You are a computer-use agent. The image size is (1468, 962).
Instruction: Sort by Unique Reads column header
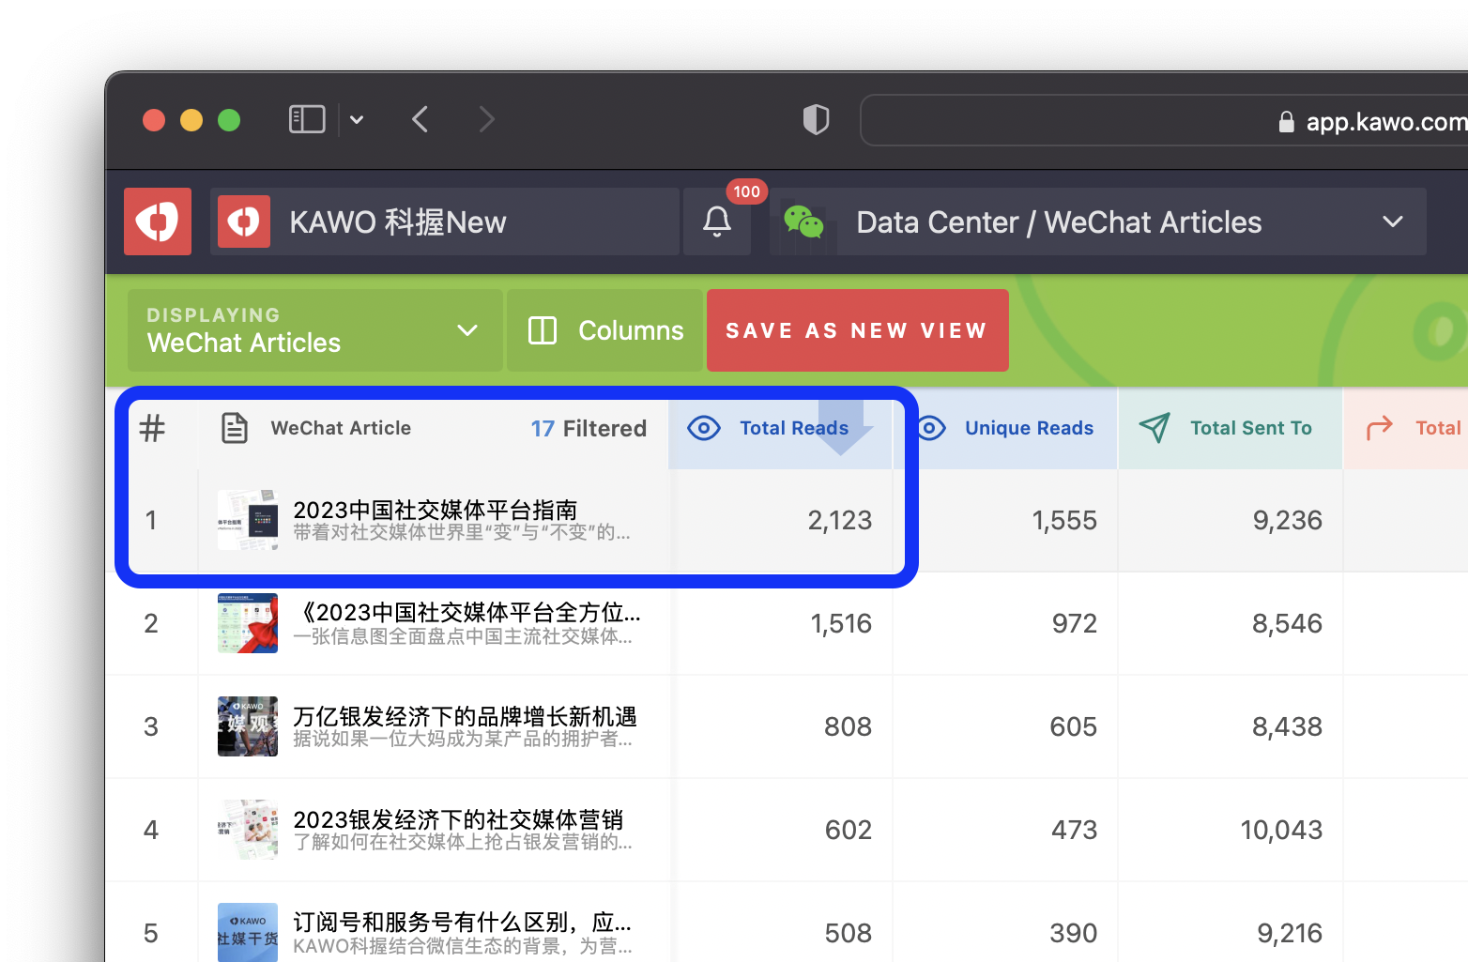1005,428
